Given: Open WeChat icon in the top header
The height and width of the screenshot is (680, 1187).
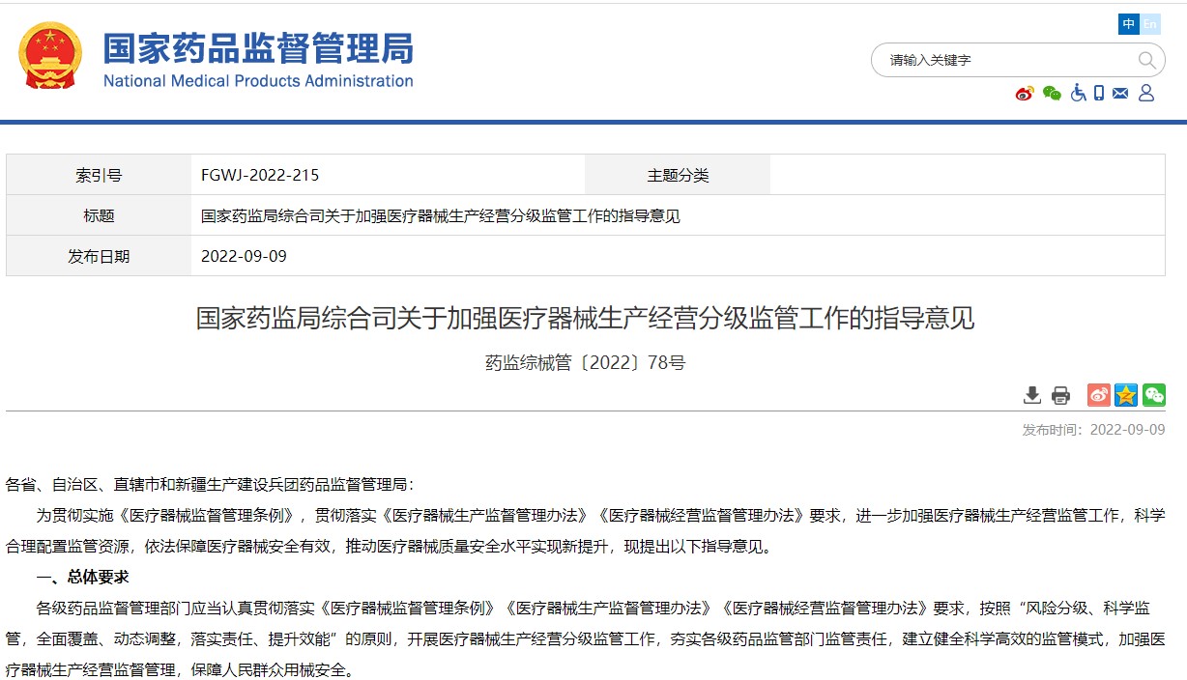Looking at the screenshot, I should click(1051, 94).
